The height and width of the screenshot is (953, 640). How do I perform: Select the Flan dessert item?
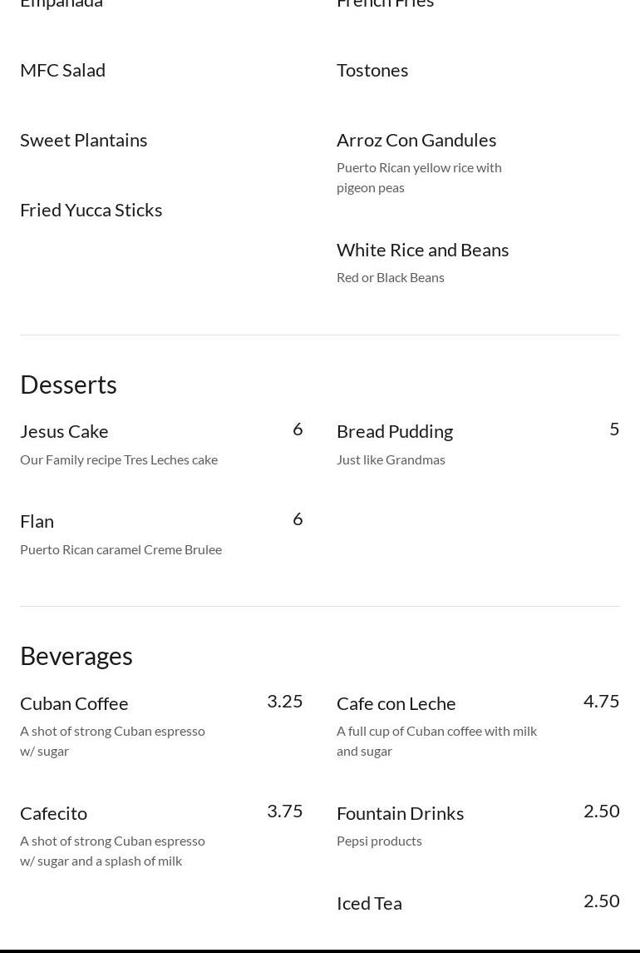point(37,521)
